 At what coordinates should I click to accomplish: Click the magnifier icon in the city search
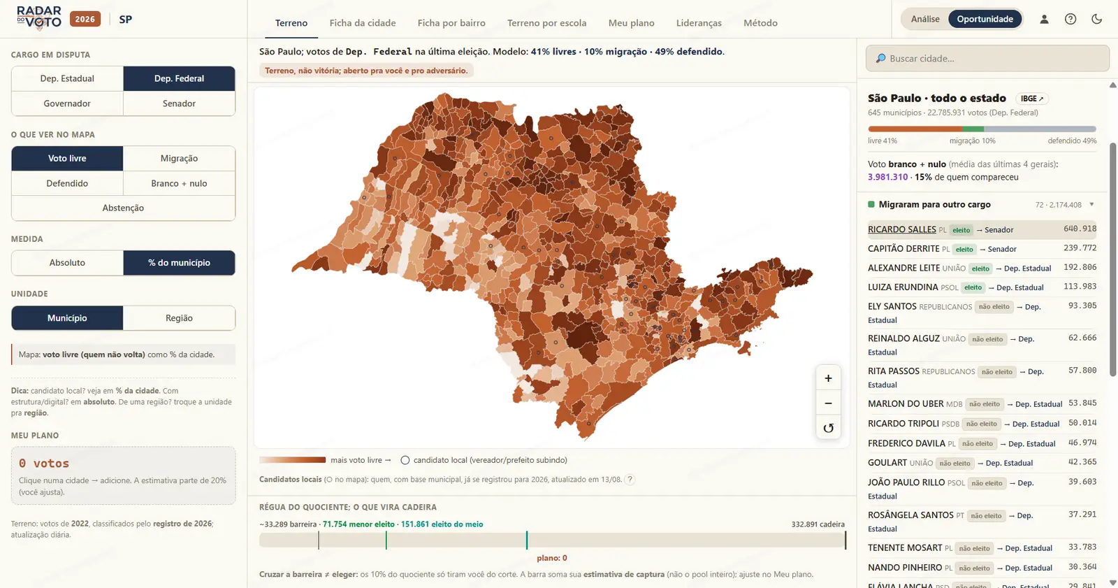(880, 59)
